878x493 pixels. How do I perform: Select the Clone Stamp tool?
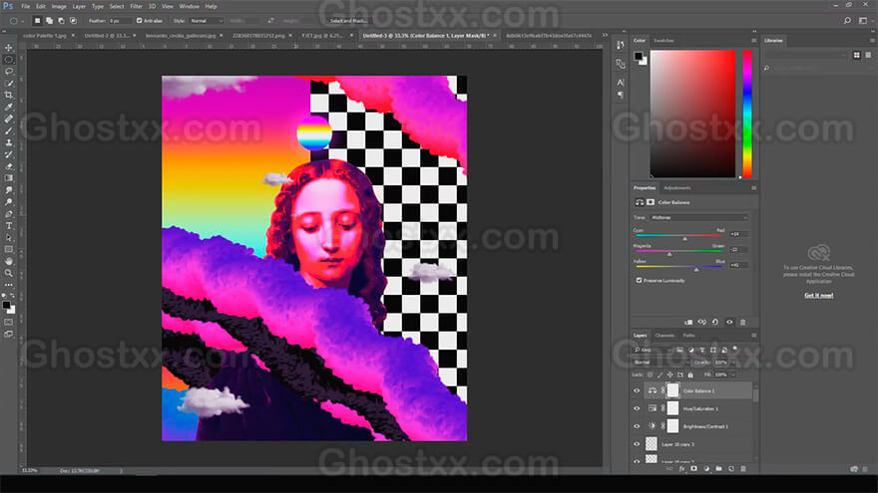pos(8,142)
